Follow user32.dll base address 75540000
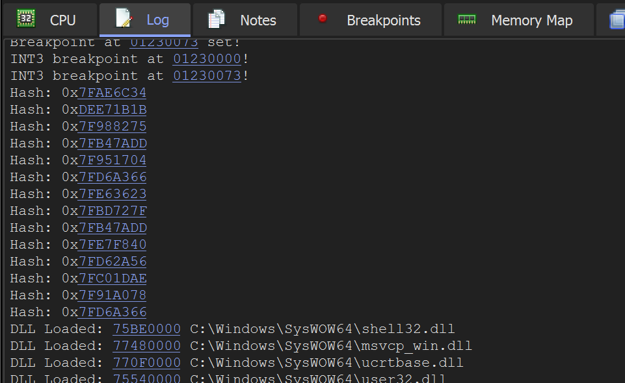 click(x=146, y=378)
